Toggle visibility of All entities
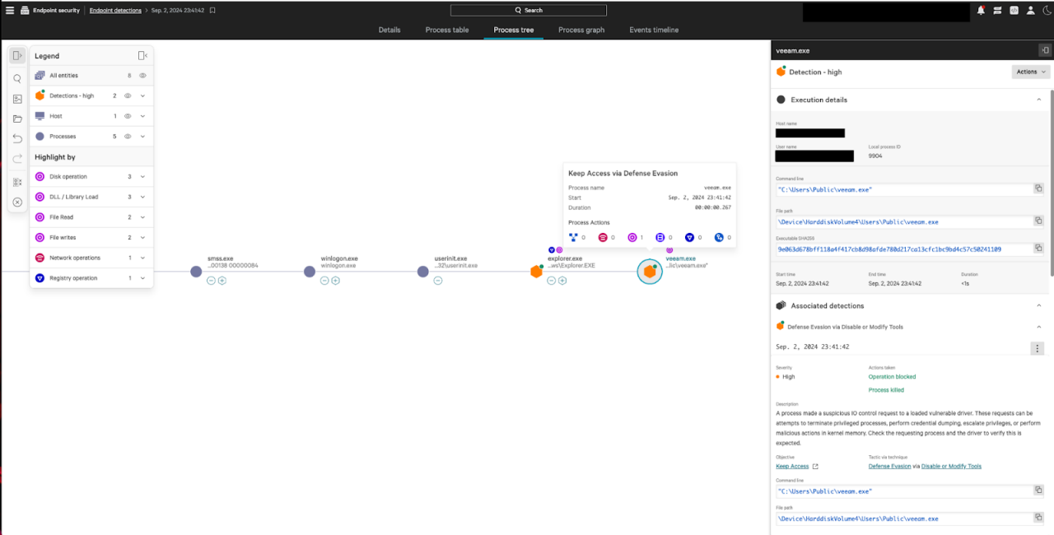This screenshot has width=1054, height=535. [142, 75]
